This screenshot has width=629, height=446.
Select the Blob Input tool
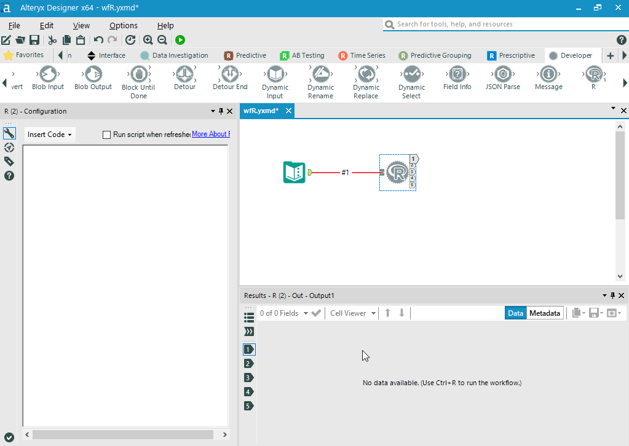click(x=48, y=79)
